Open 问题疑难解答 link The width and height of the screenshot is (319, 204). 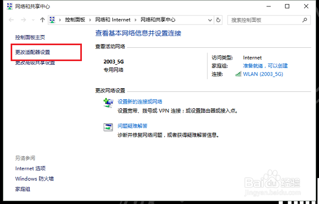point(132,126)
